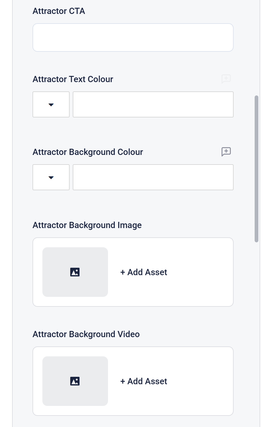Open the Attractor Background Colour picker dropdown
Screen dimensions: 263x427
(x=51, y=178)
